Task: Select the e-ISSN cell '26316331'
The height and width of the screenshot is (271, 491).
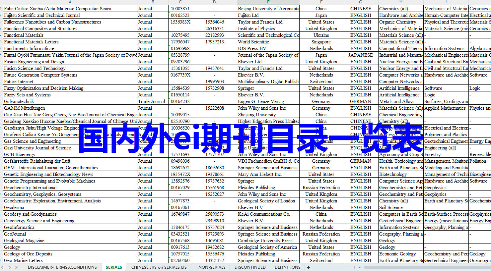Action: click(x=215, y=28)
